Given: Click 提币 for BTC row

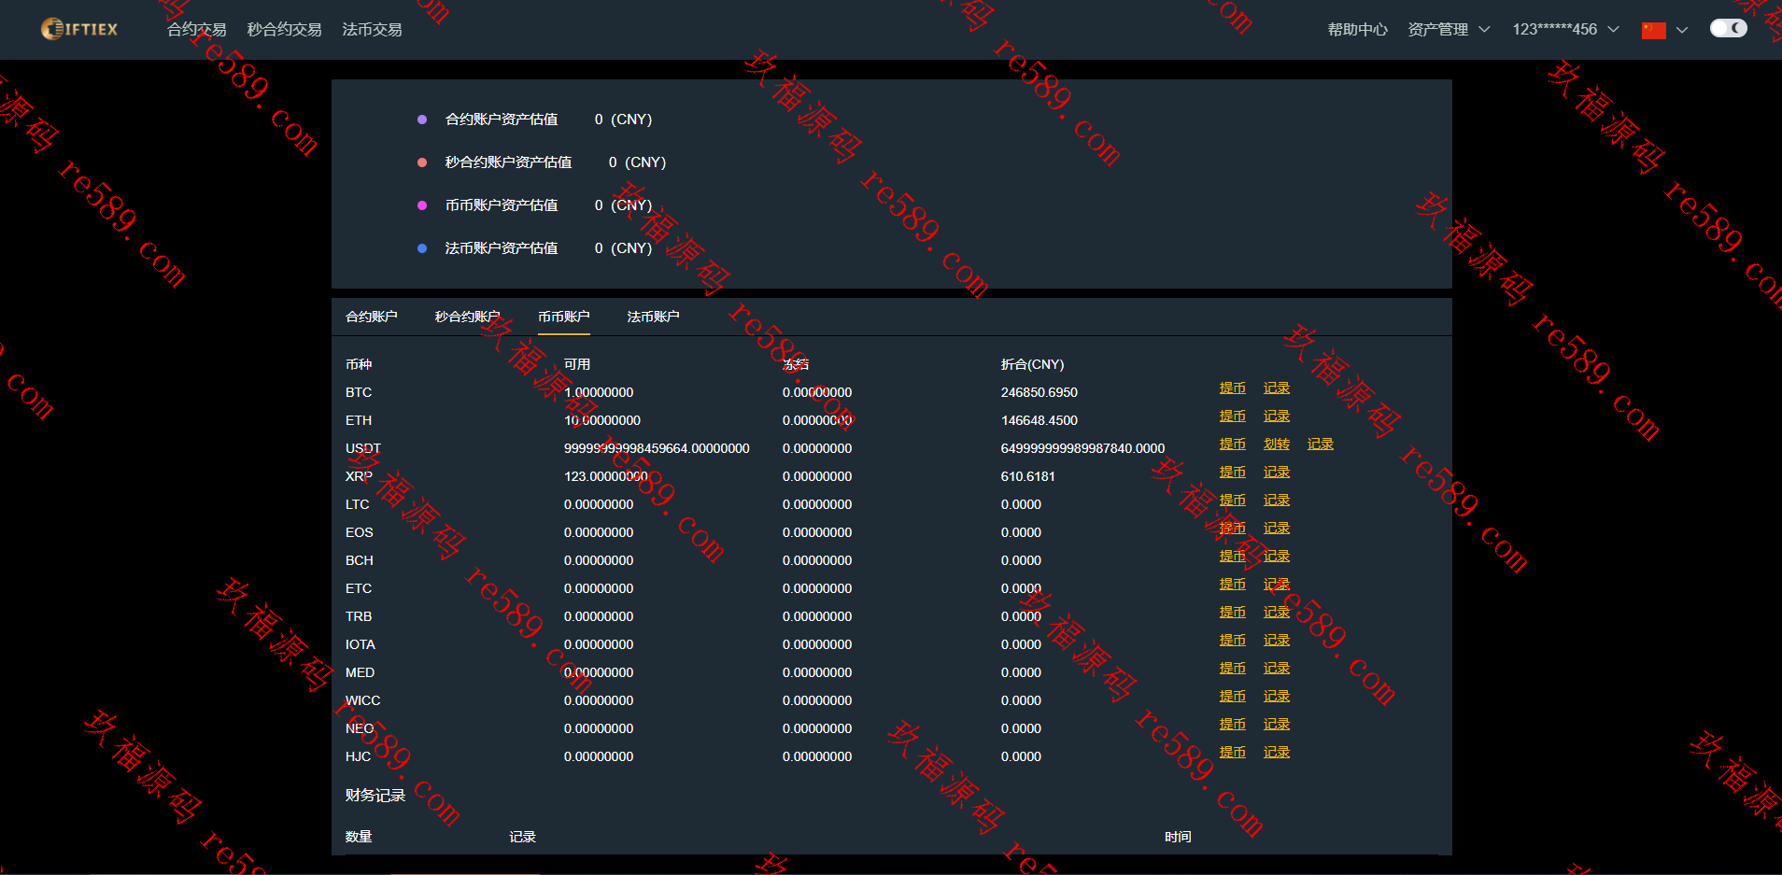Looking at the screenshot, I should pos(1232,388).
